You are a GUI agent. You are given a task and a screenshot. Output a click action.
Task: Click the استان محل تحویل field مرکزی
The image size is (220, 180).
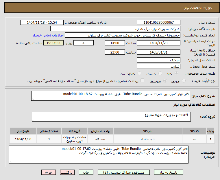click(x=158, y=60)
